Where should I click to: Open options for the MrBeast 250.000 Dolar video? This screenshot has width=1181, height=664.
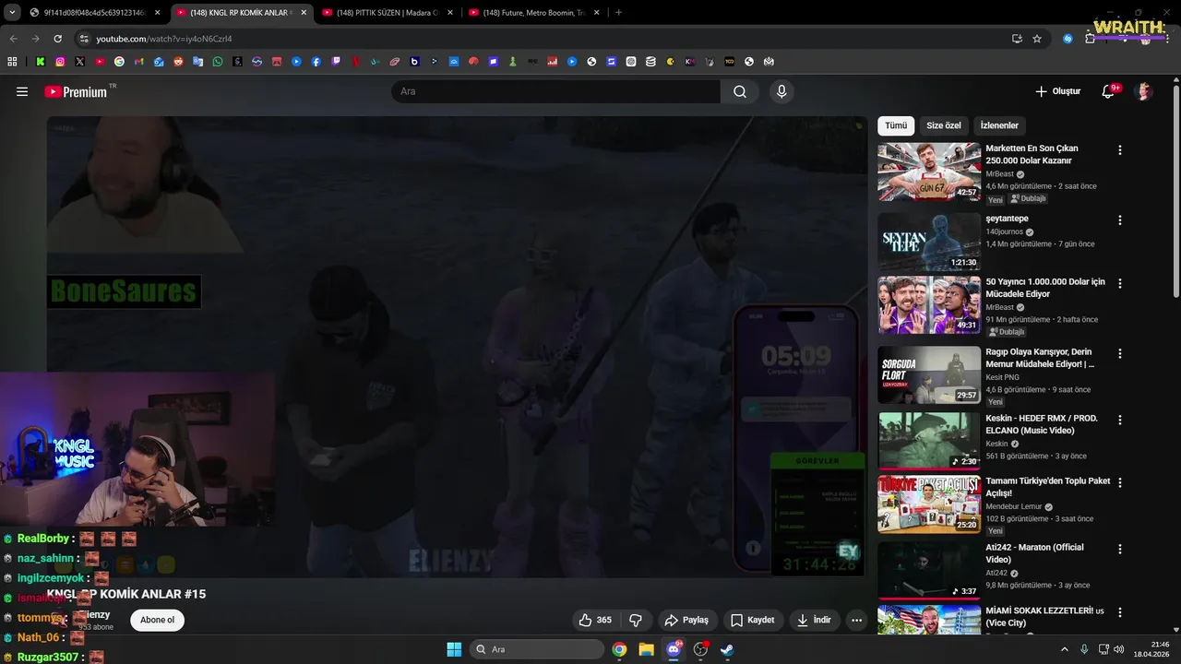point(1120,149)
